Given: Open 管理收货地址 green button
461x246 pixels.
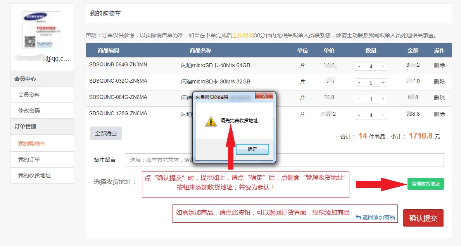Looking at the screenshot, I should (425, 184).
